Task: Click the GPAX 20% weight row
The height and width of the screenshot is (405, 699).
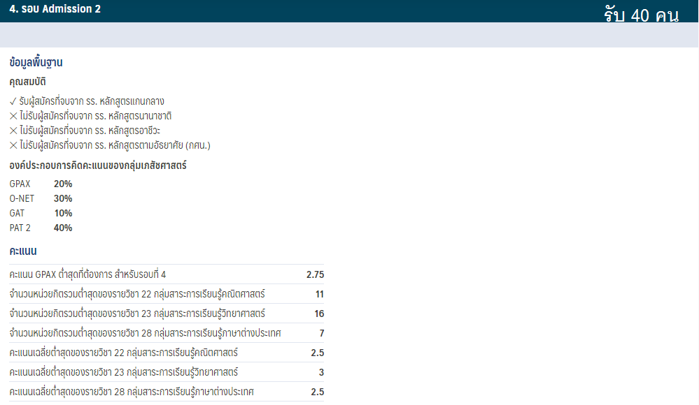Action: [x=41, y=184]
